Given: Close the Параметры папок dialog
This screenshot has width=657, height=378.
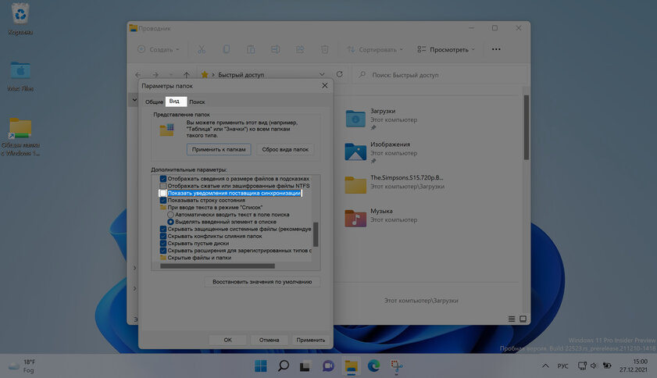Looking at the screenshot, I should tap(325, 85).
